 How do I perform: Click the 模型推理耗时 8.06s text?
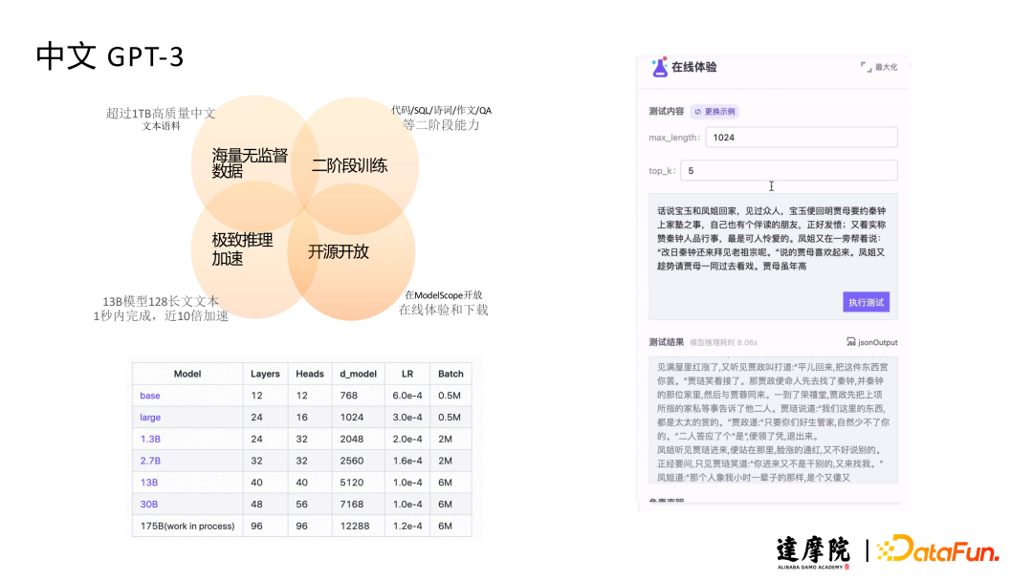pos(723,342)
